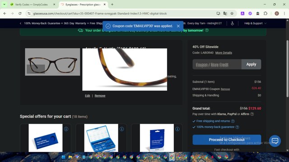The width and height of the screenshot is (289, 162).
Task: Show previous promo message with left chevron
Action: pyautogui.click(x=20, y=23)
